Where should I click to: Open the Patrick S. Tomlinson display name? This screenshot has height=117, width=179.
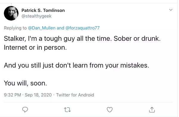click(x=43, y=10)
